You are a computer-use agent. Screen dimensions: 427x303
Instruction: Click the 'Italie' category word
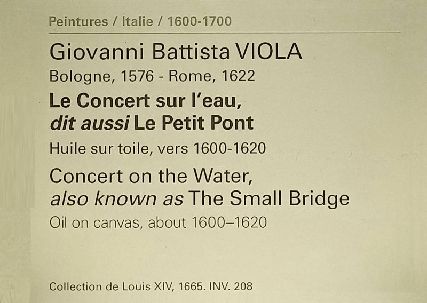pos(137,21)
